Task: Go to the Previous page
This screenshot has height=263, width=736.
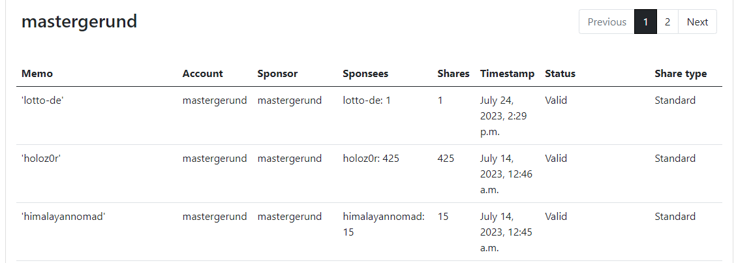Action: (x=606, y=22)
